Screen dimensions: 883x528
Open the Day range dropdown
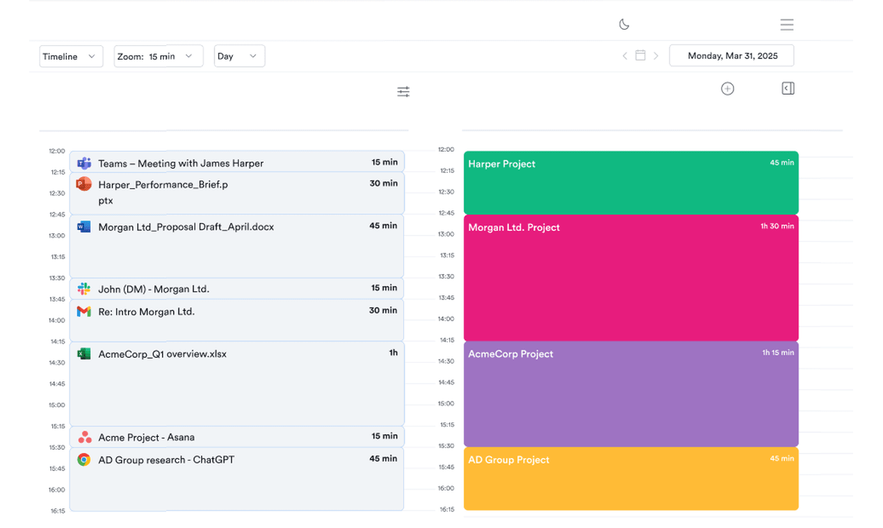(239, 56)
